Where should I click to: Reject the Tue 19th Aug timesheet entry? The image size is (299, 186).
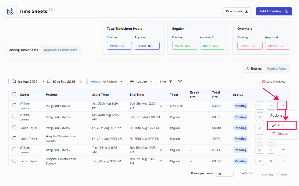point(271,150)
